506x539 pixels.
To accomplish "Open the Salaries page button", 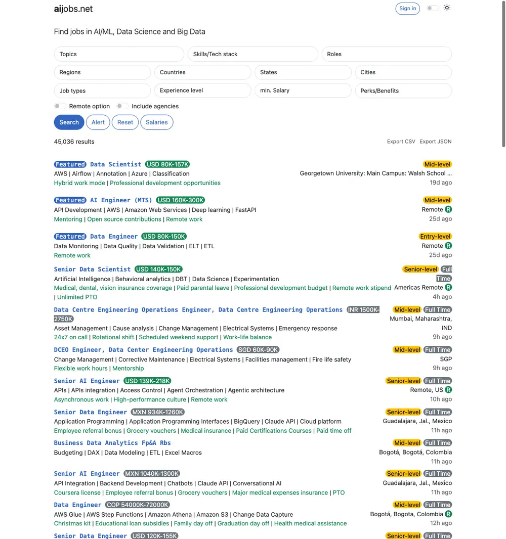I will click(x=157, y=122).
